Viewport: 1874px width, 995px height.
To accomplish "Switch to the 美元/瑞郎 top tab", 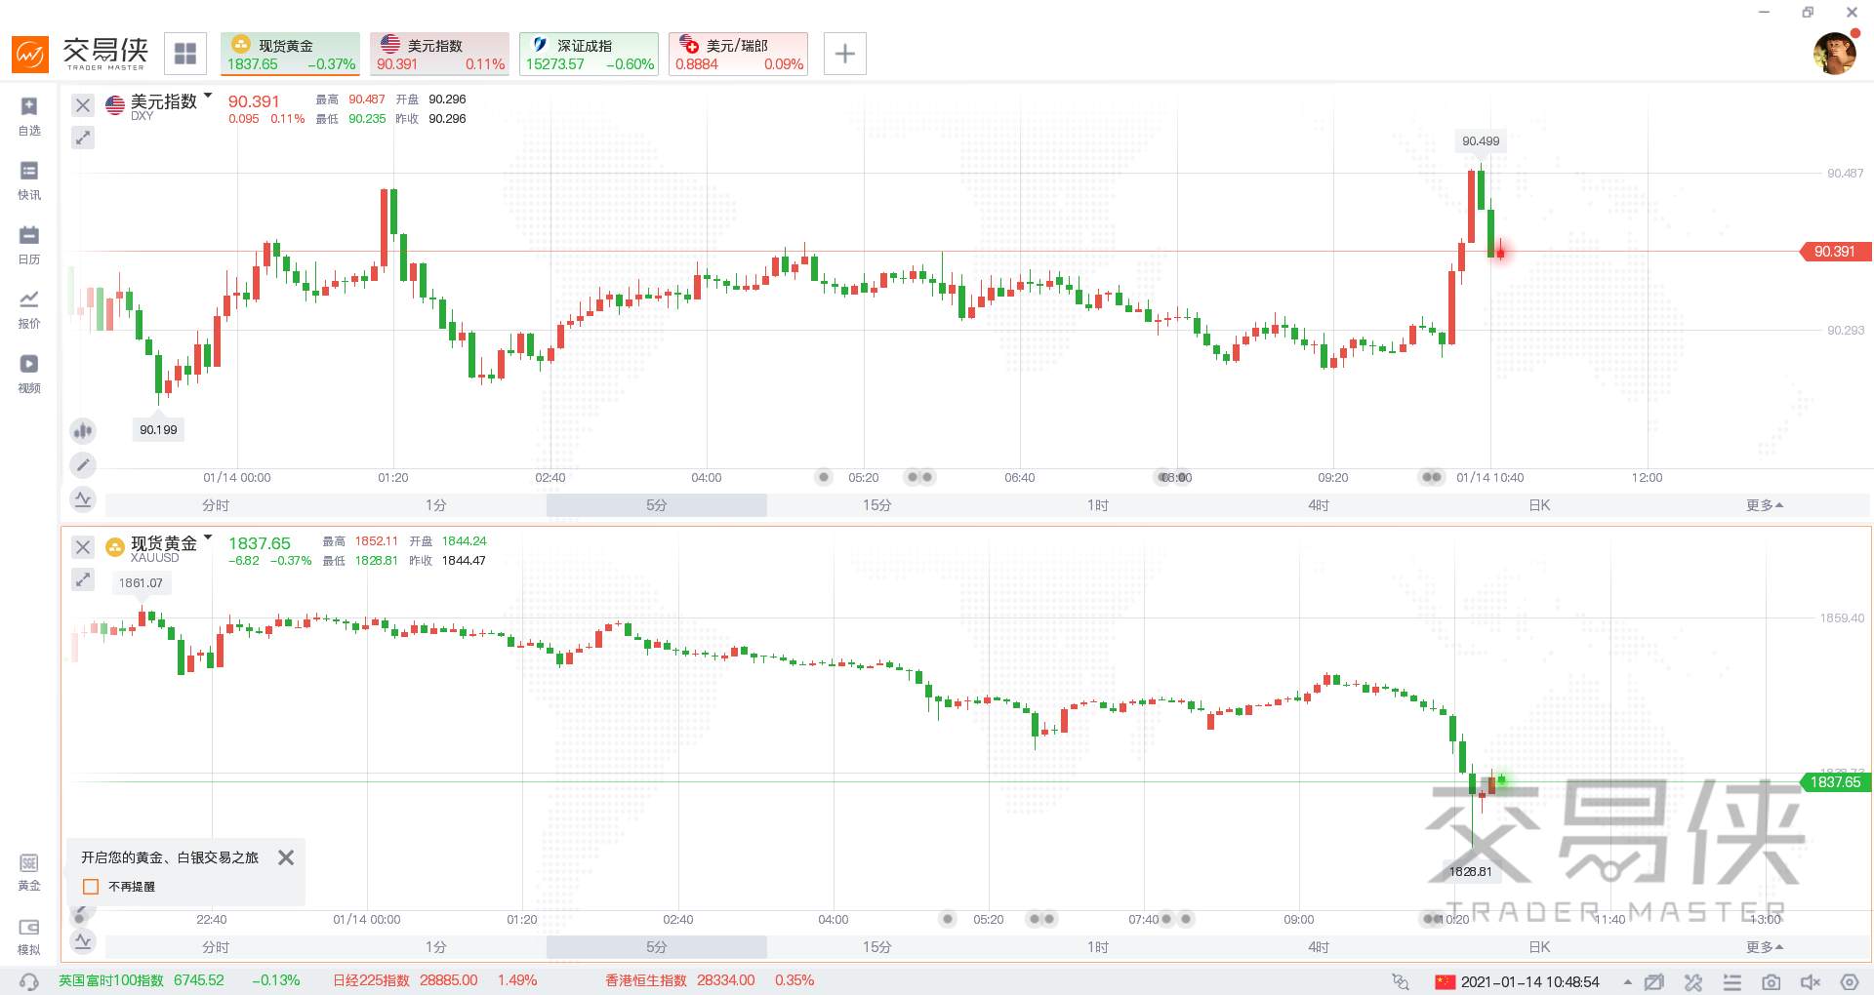I will (738, 54).
